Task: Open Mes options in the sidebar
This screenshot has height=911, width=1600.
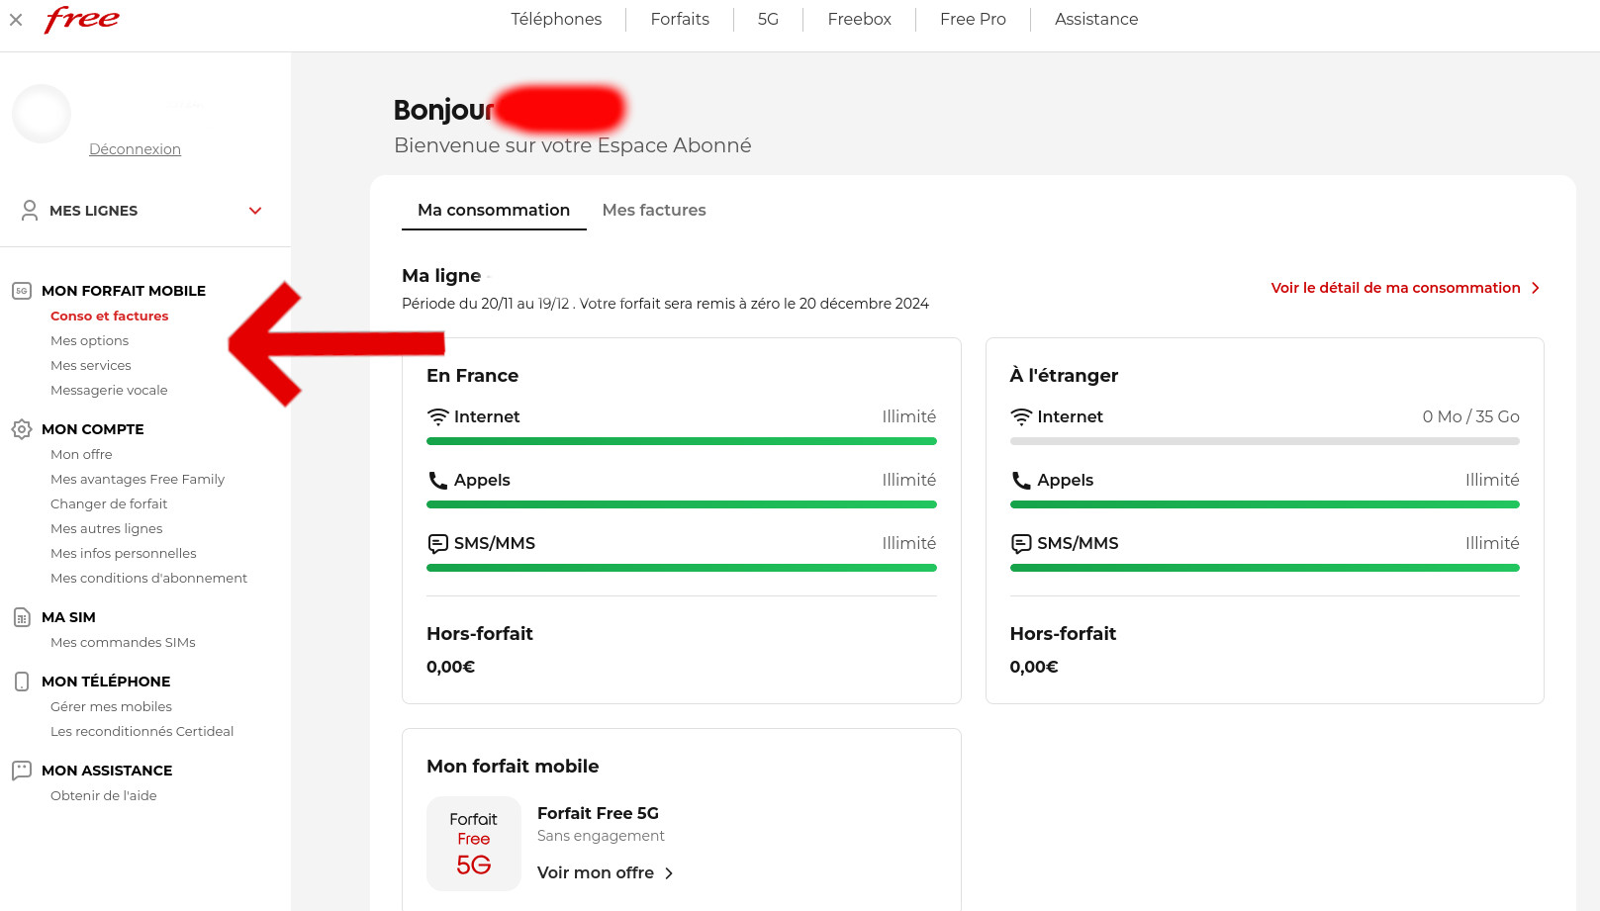Action: [x=90, y=340]
